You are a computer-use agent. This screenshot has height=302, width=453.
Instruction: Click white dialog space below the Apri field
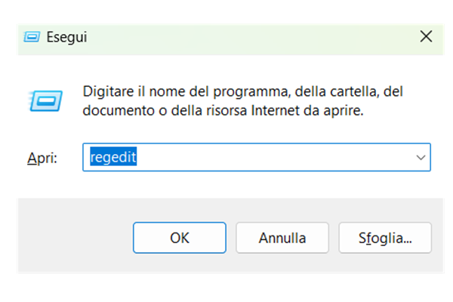[x=226, y=186]
